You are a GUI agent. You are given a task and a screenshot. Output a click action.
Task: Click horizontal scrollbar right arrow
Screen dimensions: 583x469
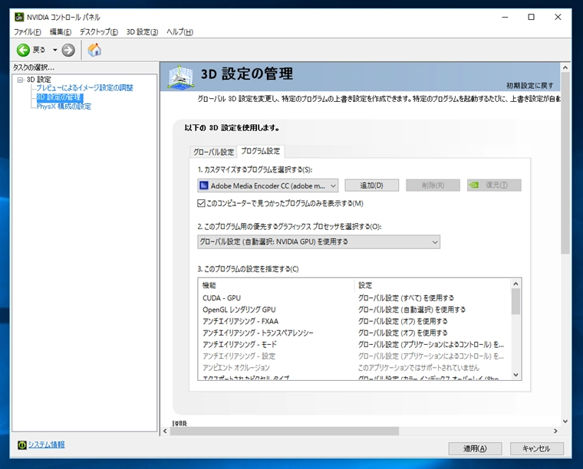(555, 431)
